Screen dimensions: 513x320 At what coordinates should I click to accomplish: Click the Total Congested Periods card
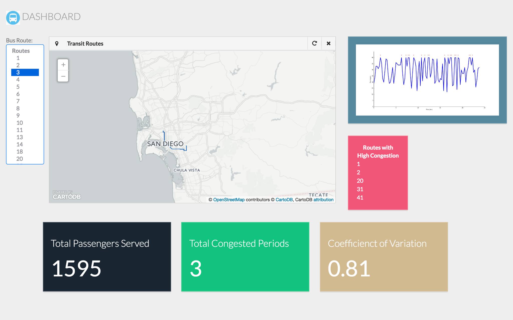pos(245,257)
